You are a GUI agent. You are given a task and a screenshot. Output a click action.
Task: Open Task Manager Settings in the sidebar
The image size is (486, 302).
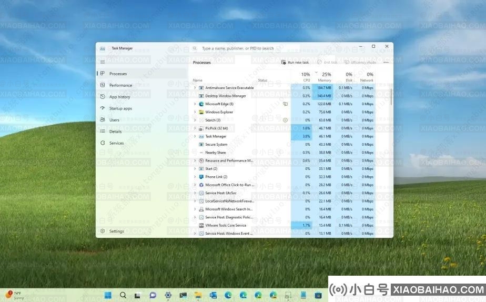point(142,231)
